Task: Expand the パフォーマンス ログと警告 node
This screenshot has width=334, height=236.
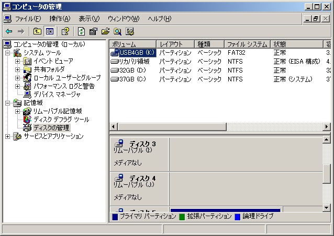Action: [x=17, y=86]
